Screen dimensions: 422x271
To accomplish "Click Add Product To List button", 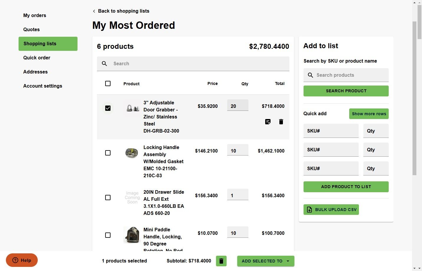I will (346, 187).
